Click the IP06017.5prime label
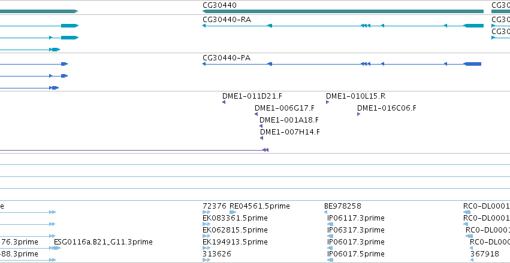This screenshot has width=510, height=263. [356, 254]
